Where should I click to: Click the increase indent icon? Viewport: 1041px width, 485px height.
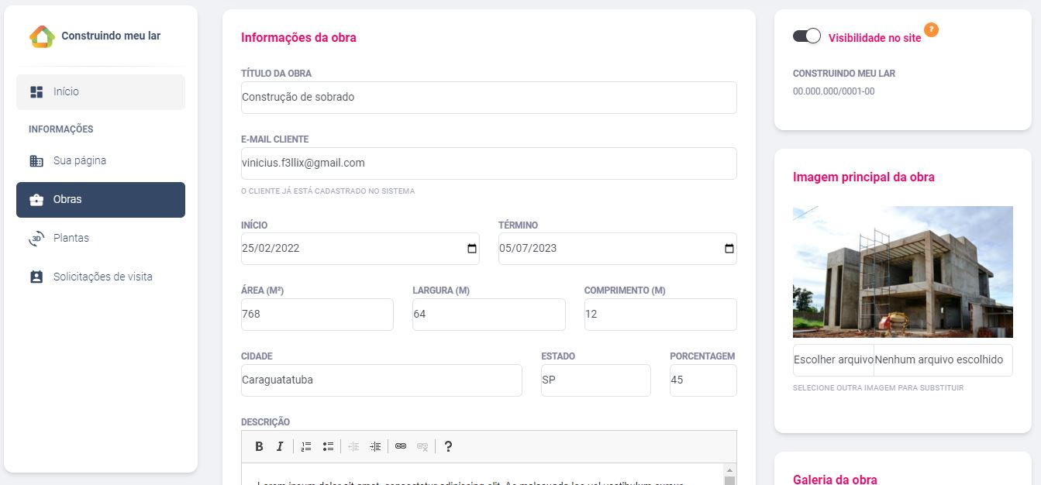click(375, 446)
